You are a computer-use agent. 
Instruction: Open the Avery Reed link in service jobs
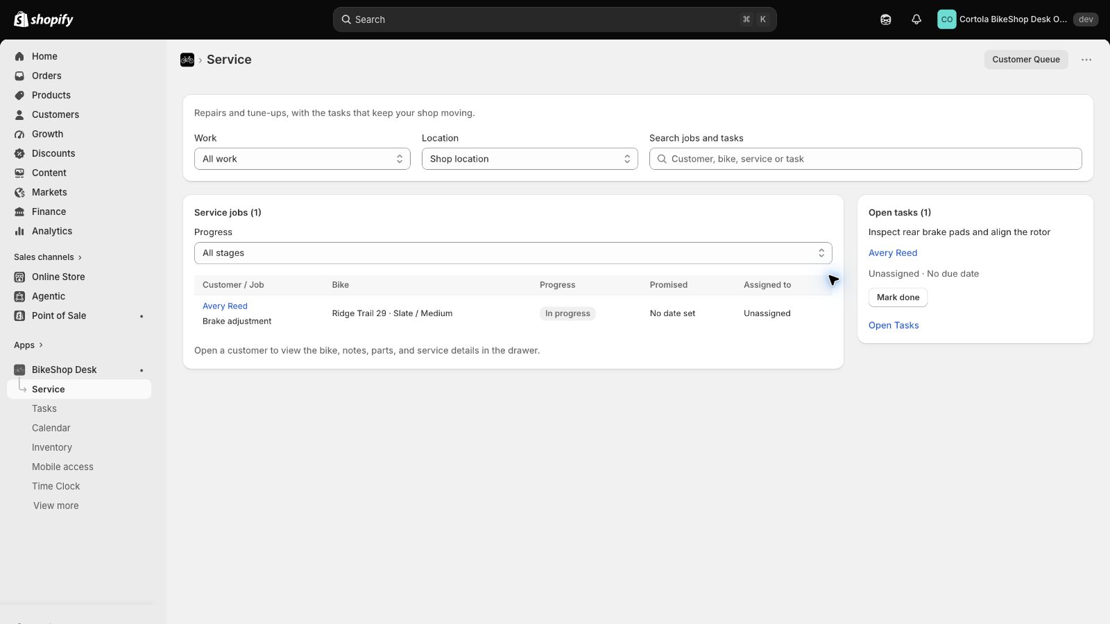click(225, 306)
